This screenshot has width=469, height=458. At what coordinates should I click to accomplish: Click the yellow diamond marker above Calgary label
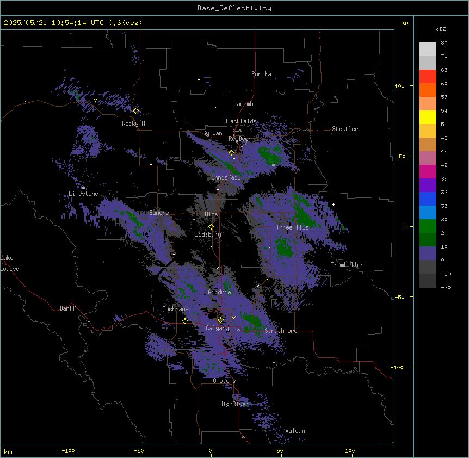click(x=220, y=320)
